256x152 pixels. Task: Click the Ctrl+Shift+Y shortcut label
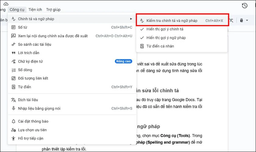click(122, 87)
